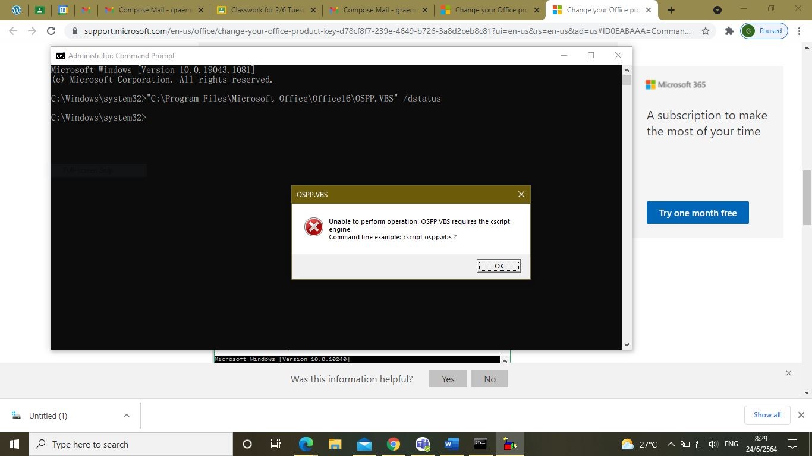The image size is (812, 456).
Task: Open Chrome tab search dropdown
Action: (717, 10)
